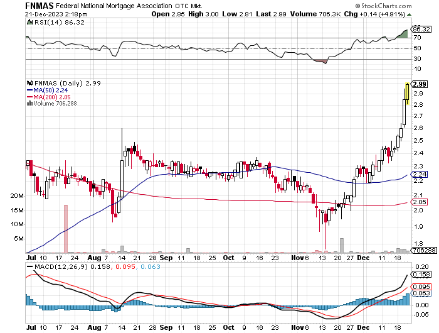Click the candlestick icon beside FNMAS (Daily)
This screenshot has height=333, width=439.
29,83
